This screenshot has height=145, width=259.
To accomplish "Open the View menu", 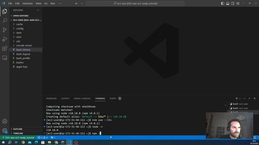I will [38, 4].
